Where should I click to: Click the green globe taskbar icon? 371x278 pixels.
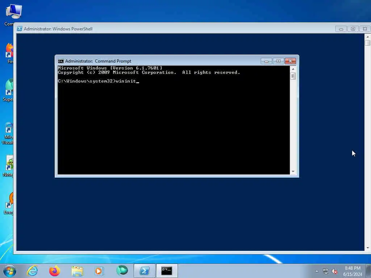(x=122, y=270)
